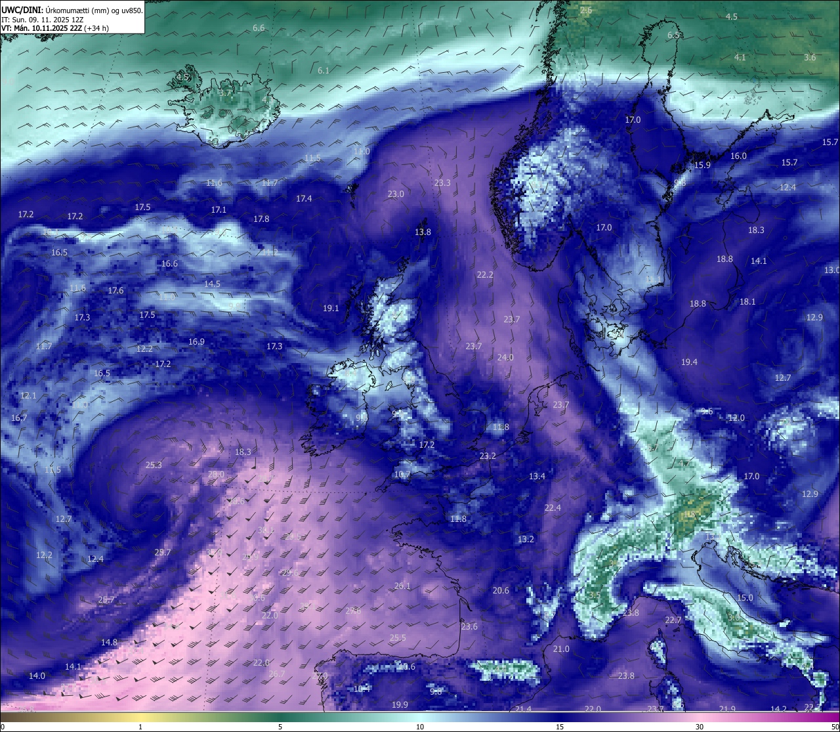Click the map value 2.6 over northern Norway
Viewport: 840px width, 732px height.
click(x=586, y=11)
